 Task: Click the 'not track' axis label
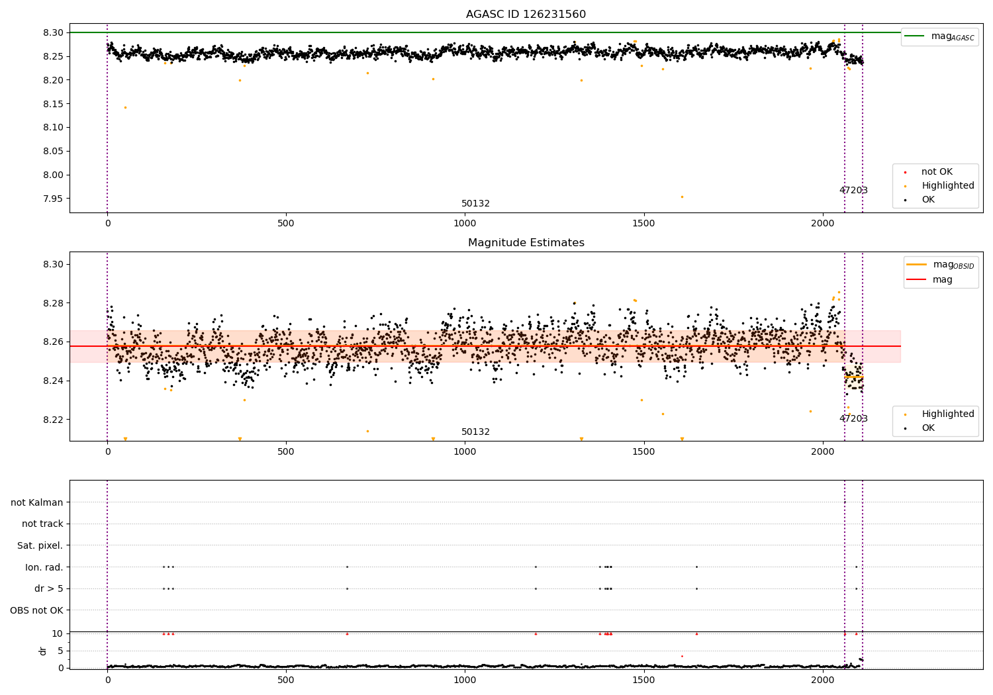pos(42,524)
